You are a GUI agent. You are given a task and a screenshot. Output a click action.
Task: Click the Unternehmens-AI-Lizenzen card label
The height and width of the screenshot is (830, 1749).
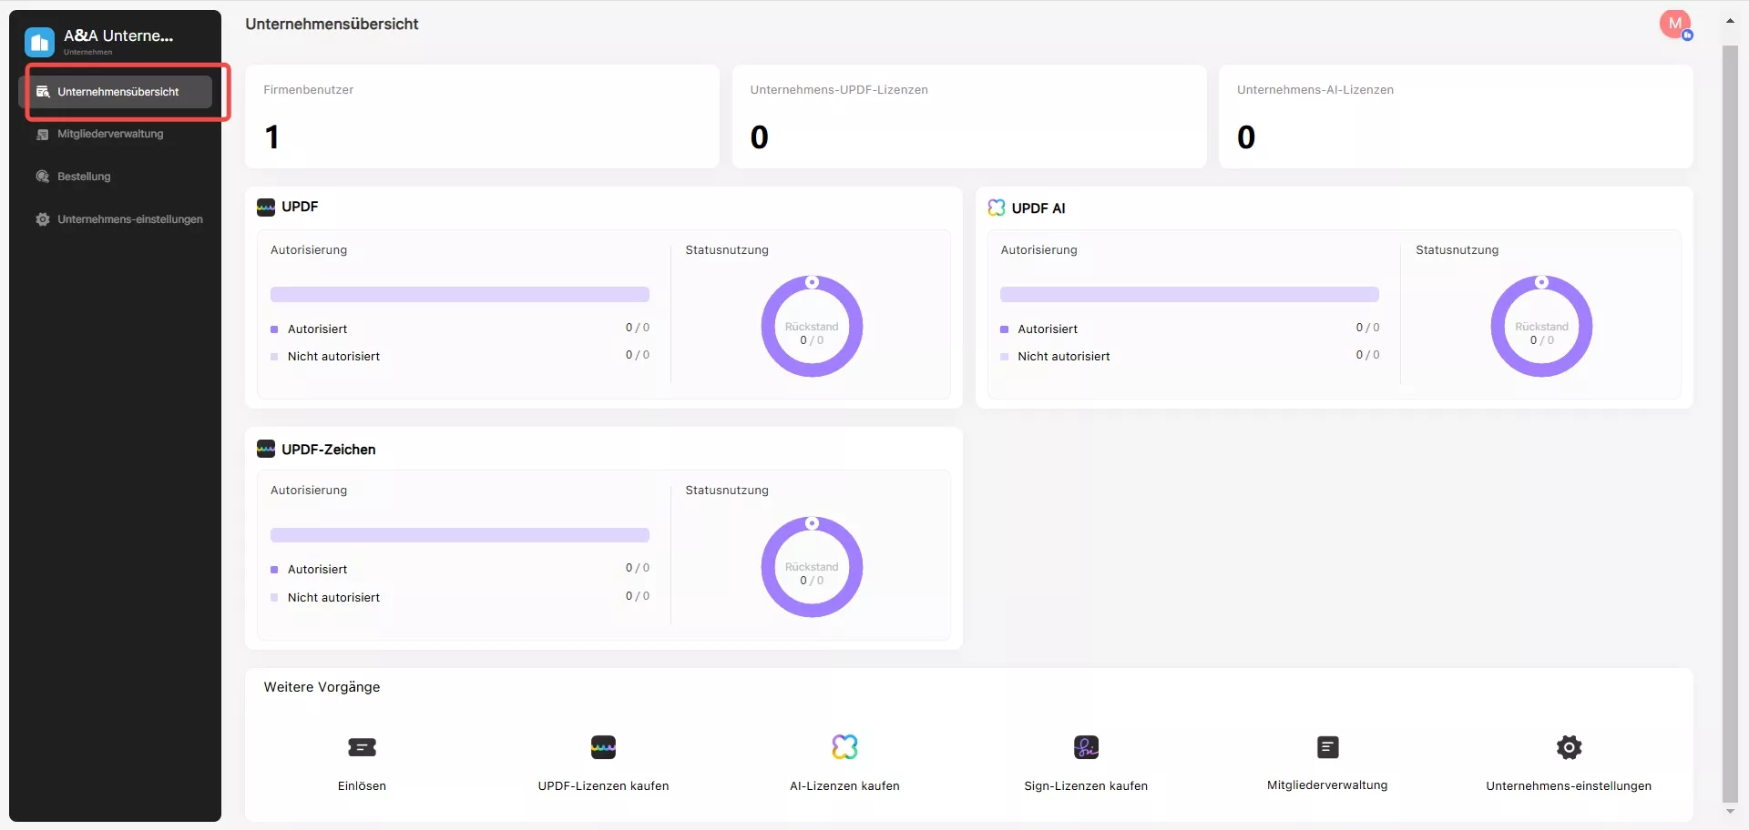click(1315, 90)
